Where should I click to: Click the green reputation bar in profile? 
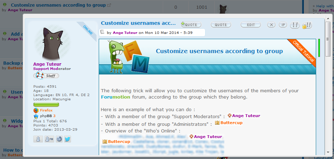coord(46,104)
